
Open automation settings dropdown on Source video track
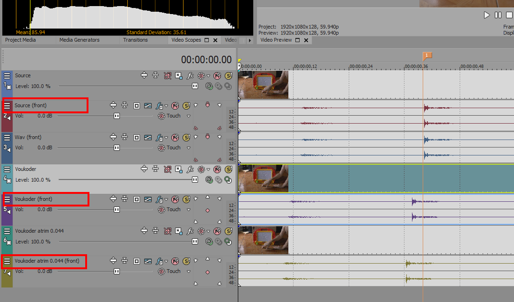pyautogui.click(x=208, y=76)
